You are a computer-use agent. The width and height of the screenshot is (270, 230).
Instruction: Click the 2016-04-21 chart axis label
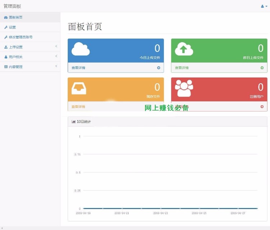122,213
